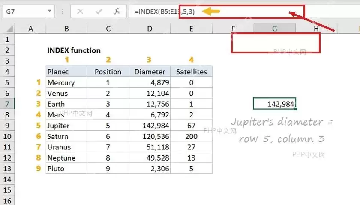Select row 2 header
This screenshot has width=360, height=205.
[7, 50]
